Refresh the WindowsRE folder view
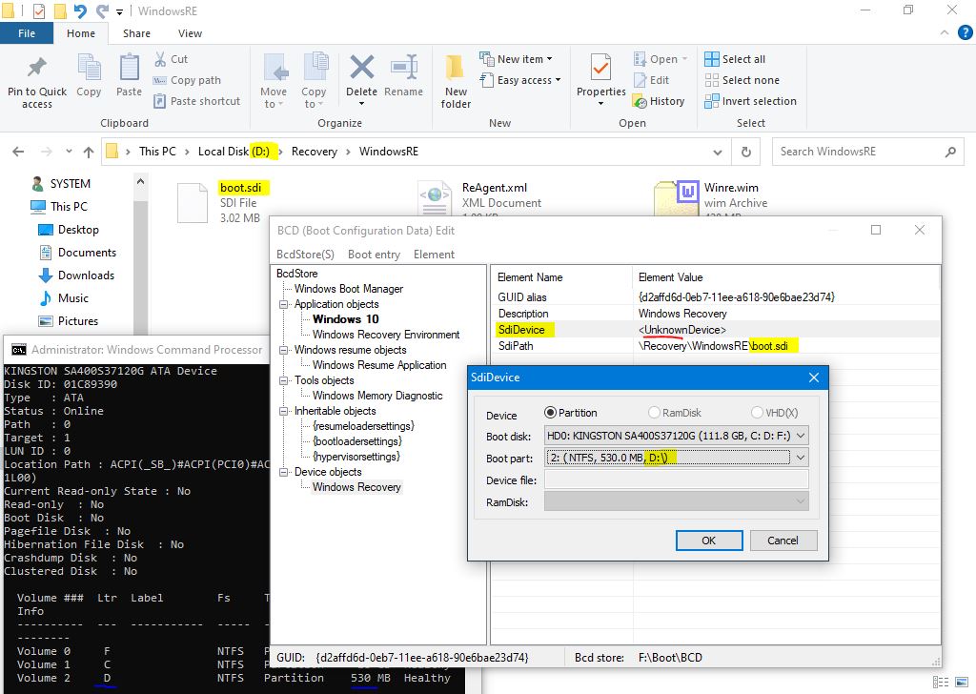The image size is (976, 694). tap(745, 152)
